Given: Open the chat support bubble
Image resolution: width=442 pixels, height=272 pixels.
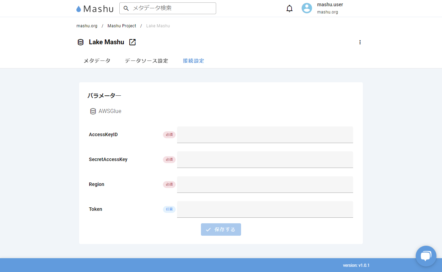Looking at the screenshot, I should tap(426, 256).
